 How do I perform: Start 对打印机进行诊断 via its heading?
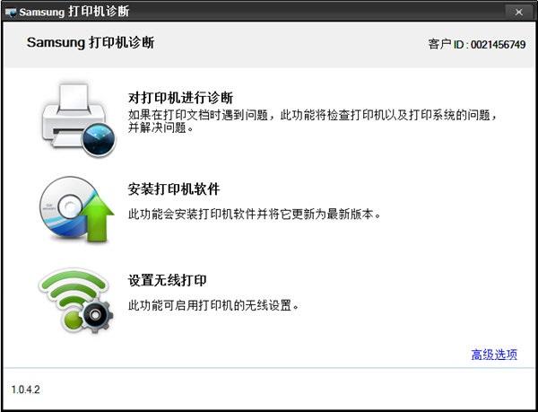180,98
